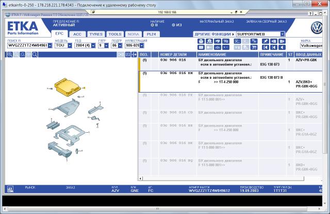This screenshot has width=330, height=214.
Task: Click left arrow of bottom window scrollbar
Action: pos(5,209)
